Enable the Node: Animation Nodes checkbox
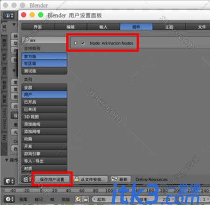The image size is (210, 205). coord(83,43)
